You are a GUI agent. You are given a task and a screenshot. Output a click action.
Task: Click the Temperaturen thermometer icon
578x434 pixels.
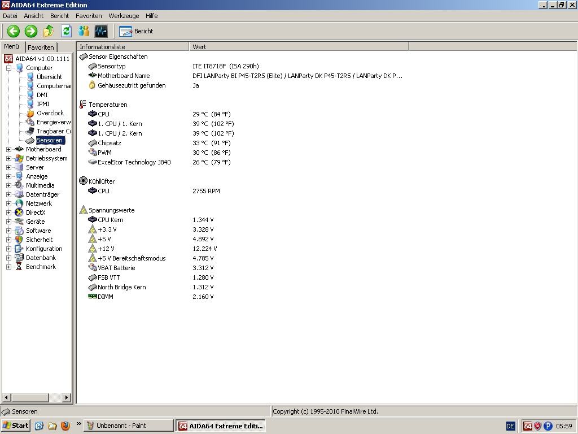coord(82,105)
